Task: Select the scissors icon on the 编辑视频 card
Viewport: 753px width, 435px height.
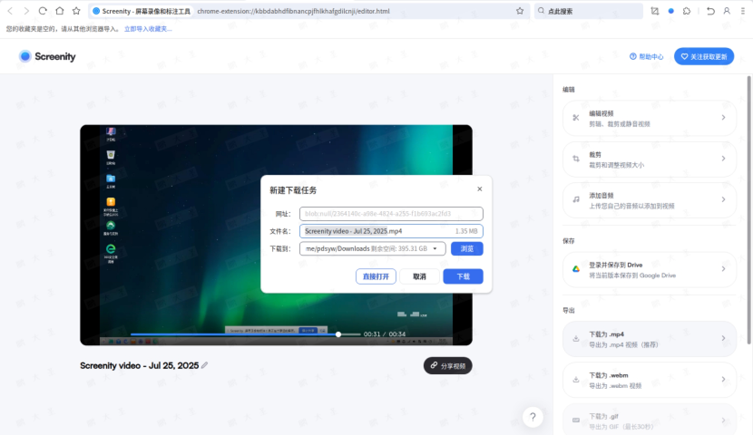Action: [x=576, y=118]
